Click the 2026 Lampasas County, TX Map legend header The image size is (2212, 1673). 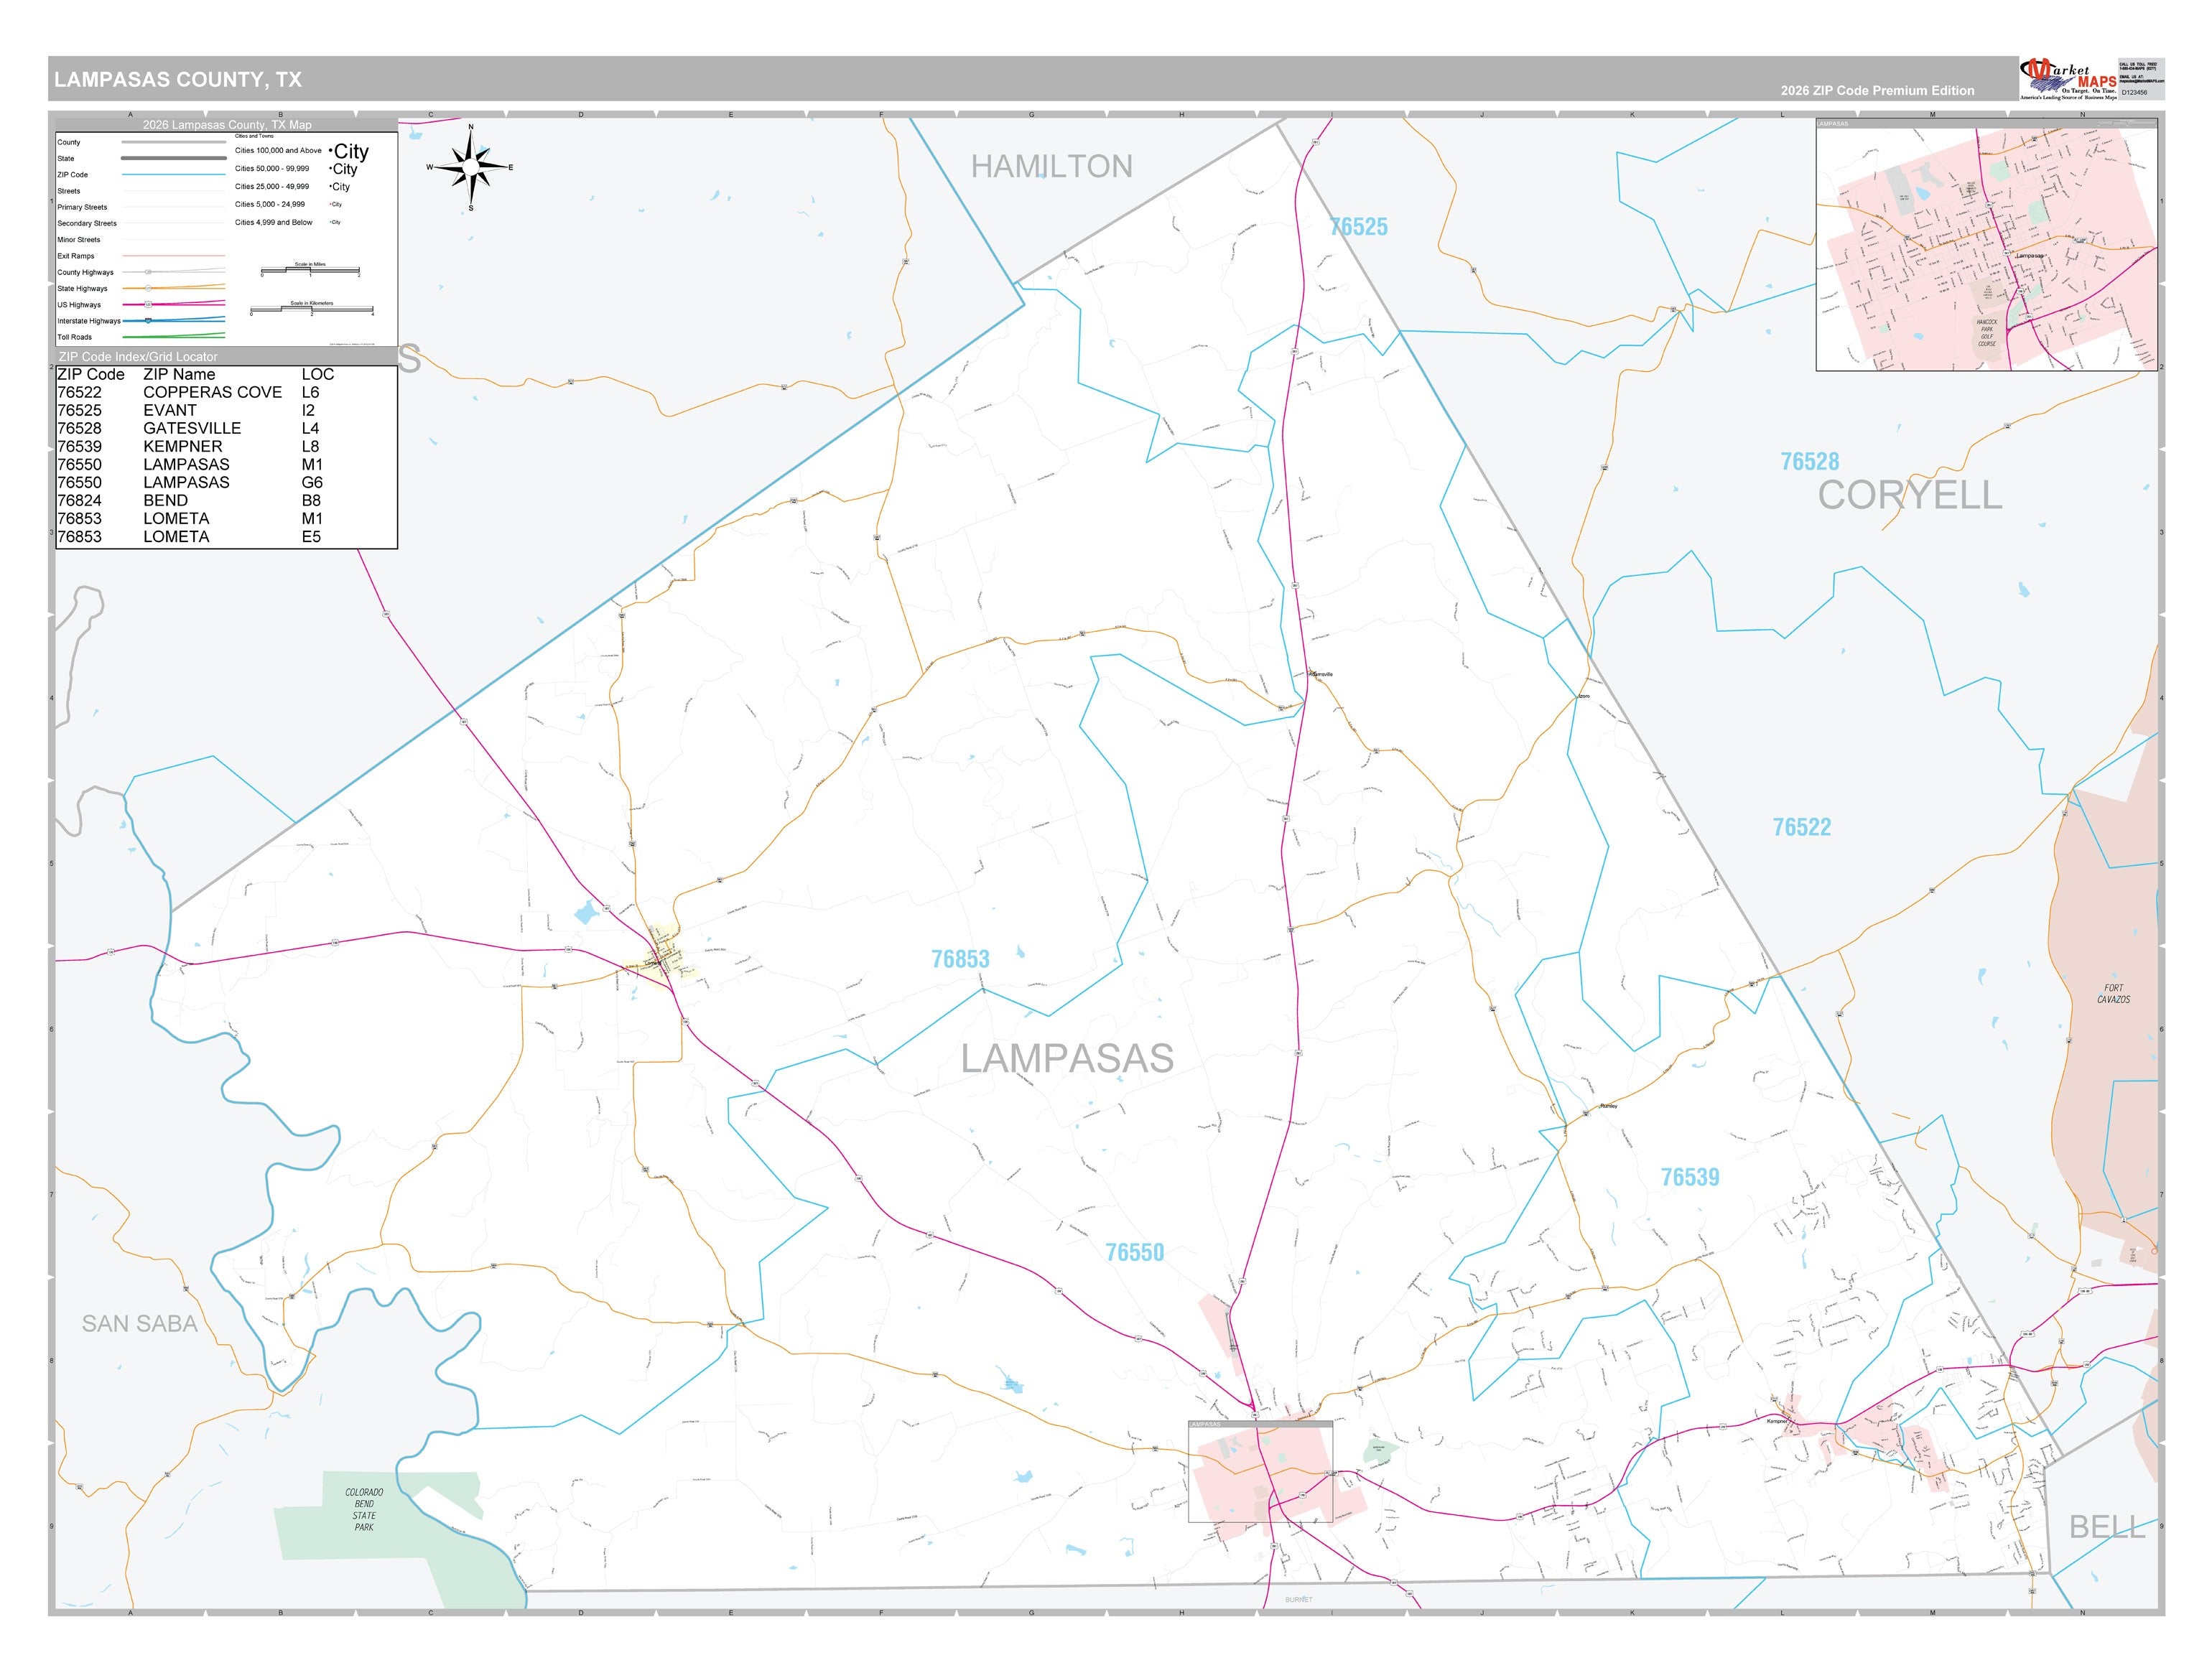[227, 125]
